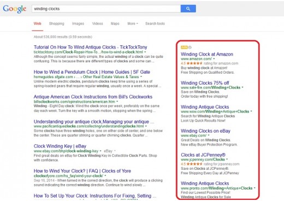This screenshot has height=201, width=284.
Task: Expand dropdown arrow beside billsclockworks.com URL
Action: click(x=117, y=102)
